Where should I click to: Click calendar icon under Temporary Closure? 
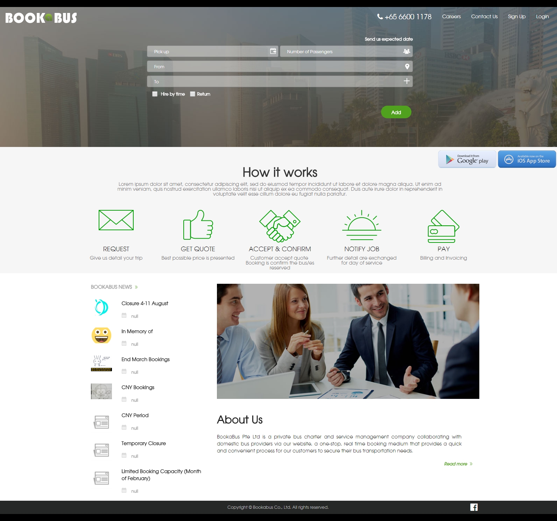coord(124,456)
